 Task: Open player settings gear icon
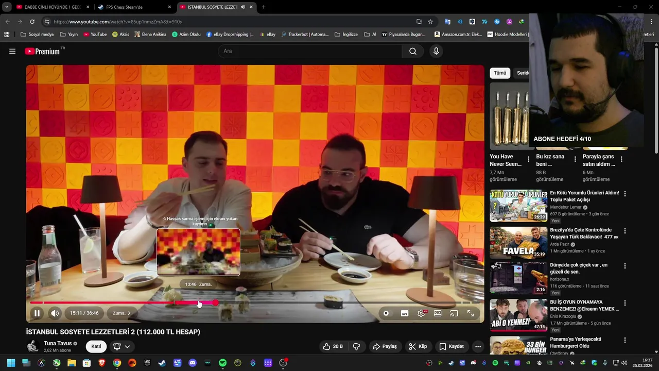[421, 313]
